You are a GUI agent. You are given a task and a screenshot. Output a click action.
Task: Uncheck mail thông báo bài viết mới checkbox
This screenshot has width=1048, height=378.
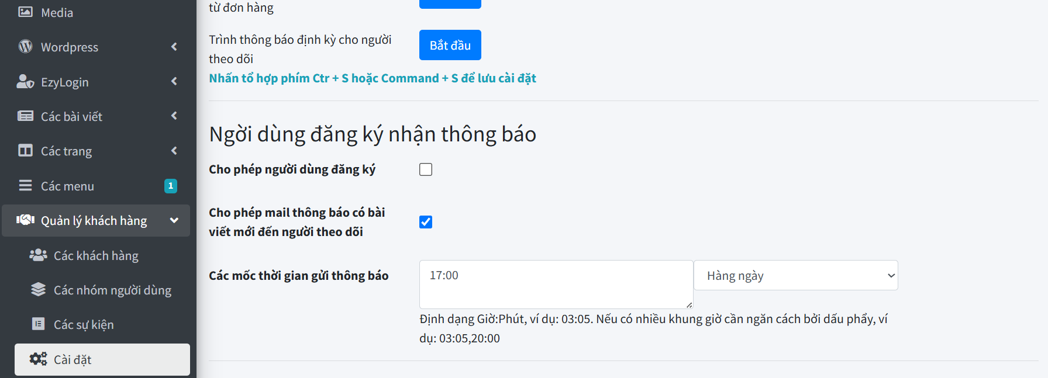pyautogui.click(x=426, y=222)
